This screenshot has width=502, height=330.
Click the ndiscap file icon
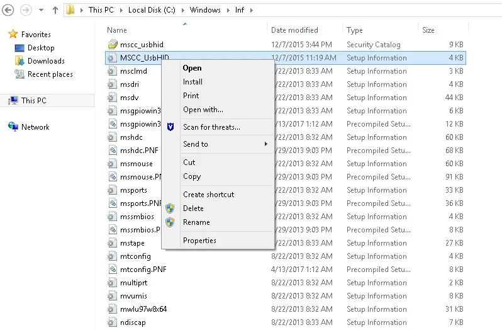pos(112,322)
